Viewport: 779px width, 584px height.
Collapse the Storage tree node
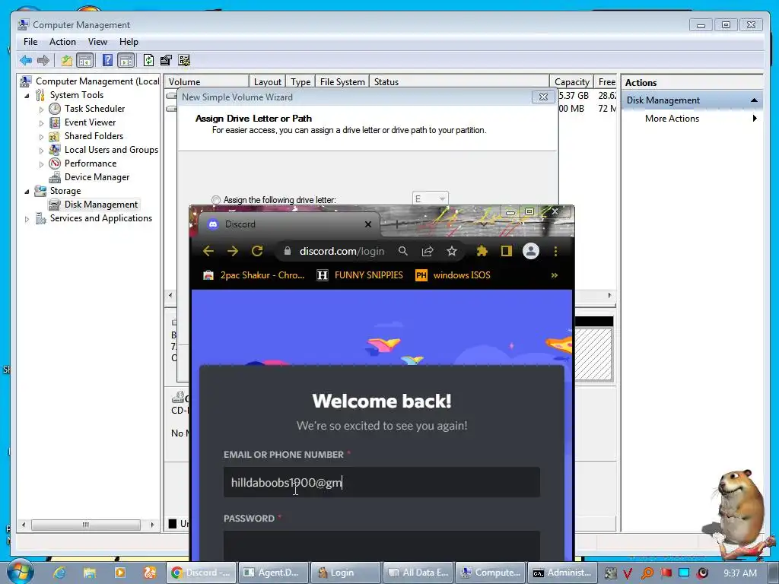pyautogui.click(x=27, y=191)
